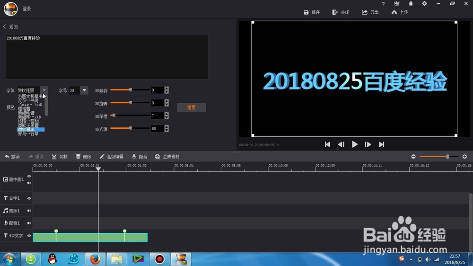Select 青鸟…行草 font in list

coord(28,133)
